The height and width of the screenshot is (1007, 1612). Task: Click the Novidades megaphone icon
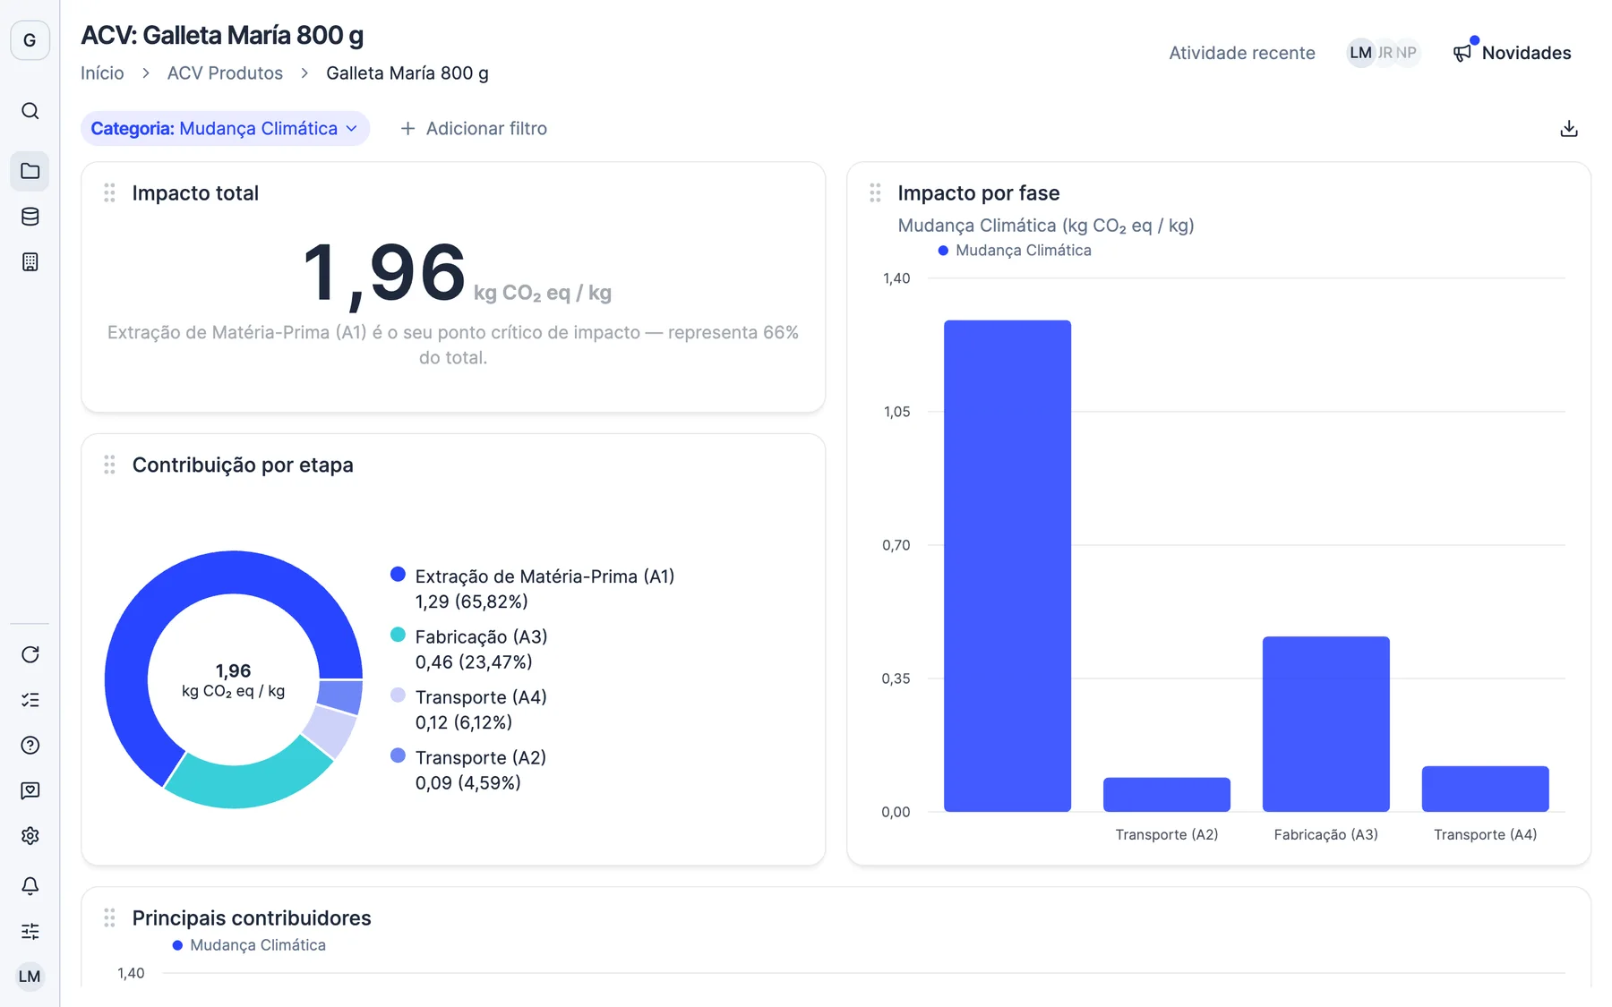pyautogui.click(x=1462, y=53)
